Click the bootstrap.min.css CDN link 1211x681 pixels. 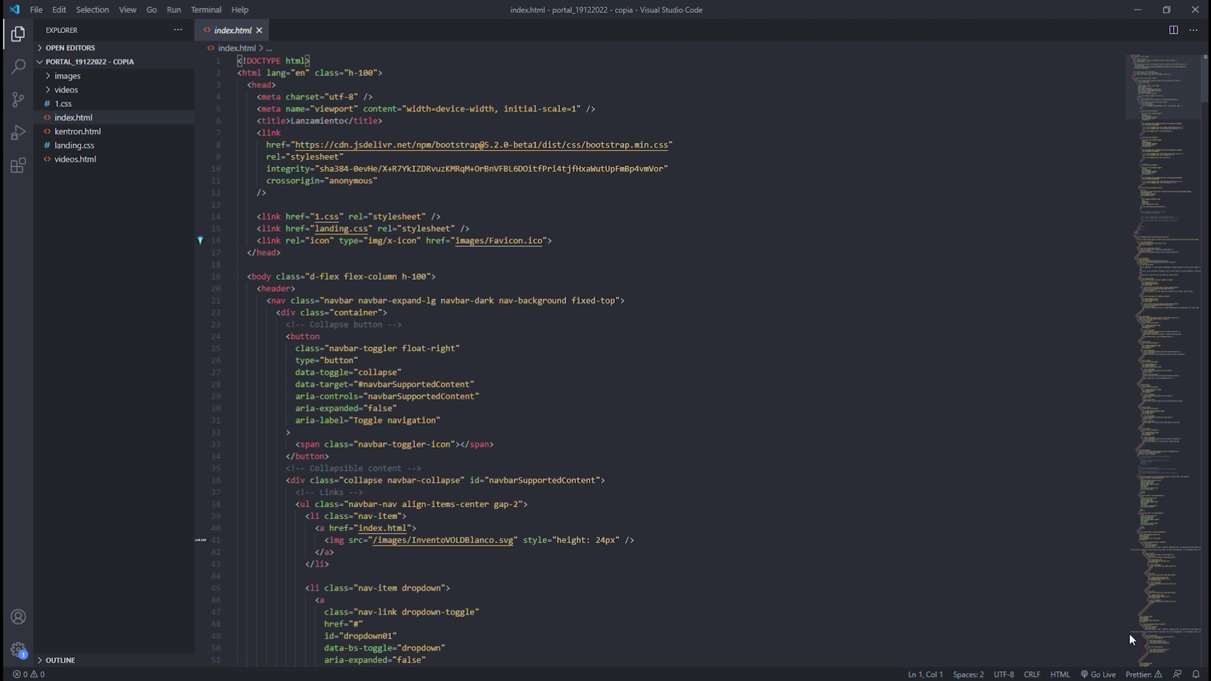[x=481, y=144]
